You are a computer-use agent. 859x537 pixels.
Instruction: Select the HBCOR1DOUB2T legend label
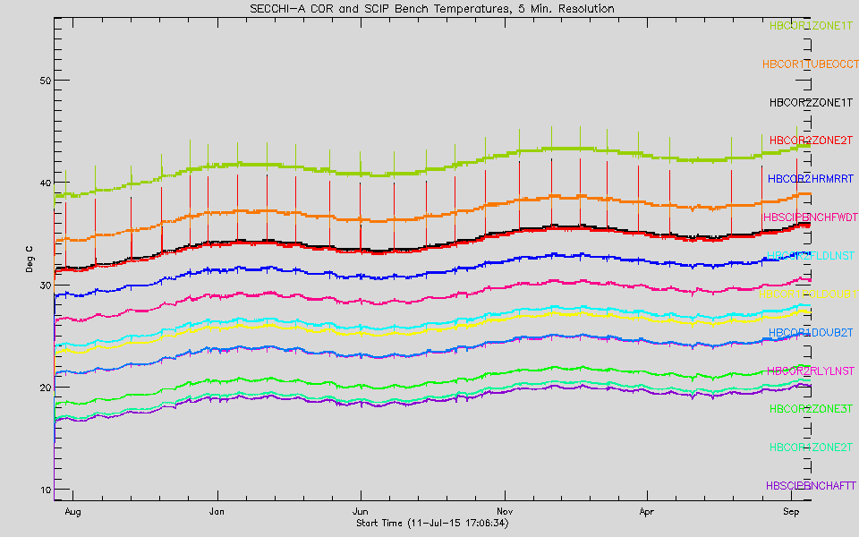811,333
